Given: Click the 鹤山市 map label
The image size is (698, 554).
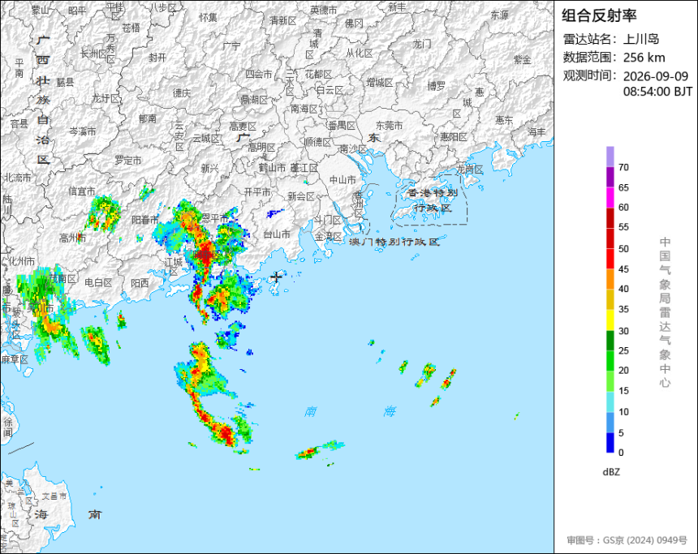Looking at the screenshot, I should point(272,168).
